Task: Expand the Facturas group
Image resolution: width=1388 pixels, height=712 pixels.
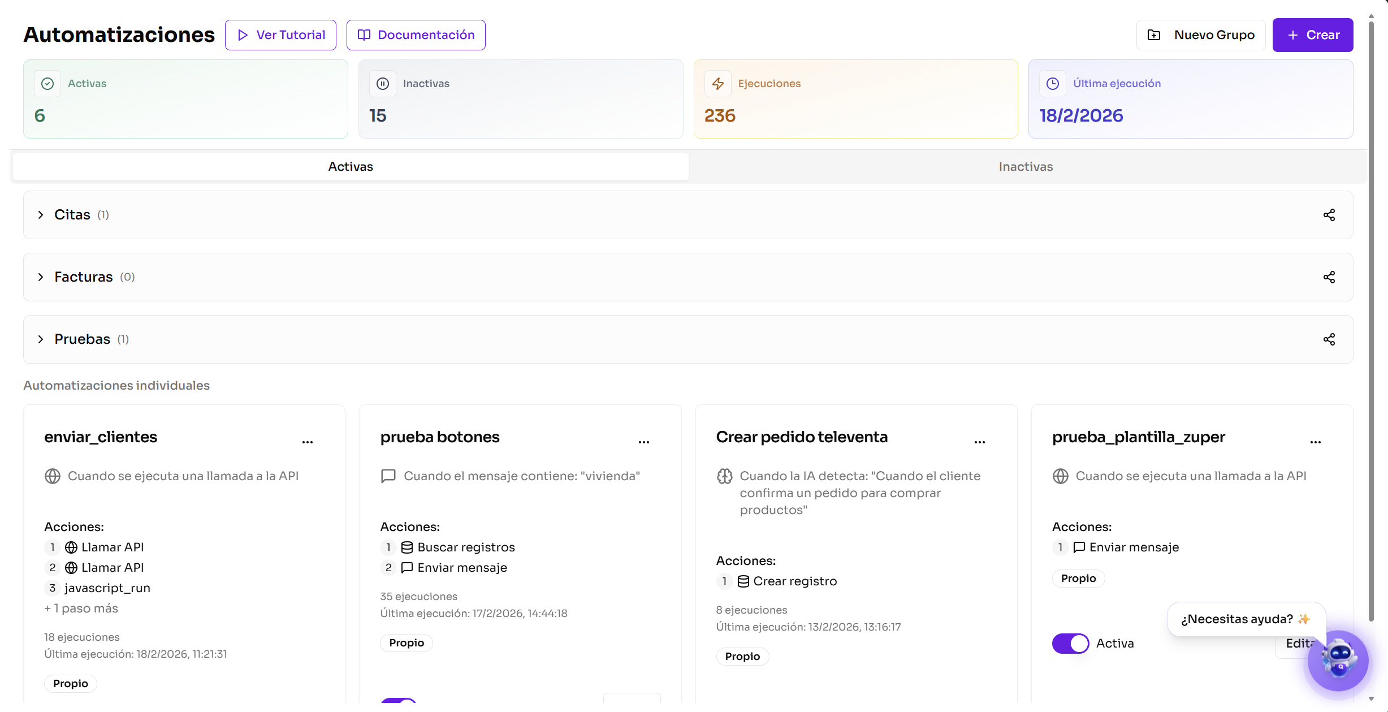Action: (x=41, y=277)
